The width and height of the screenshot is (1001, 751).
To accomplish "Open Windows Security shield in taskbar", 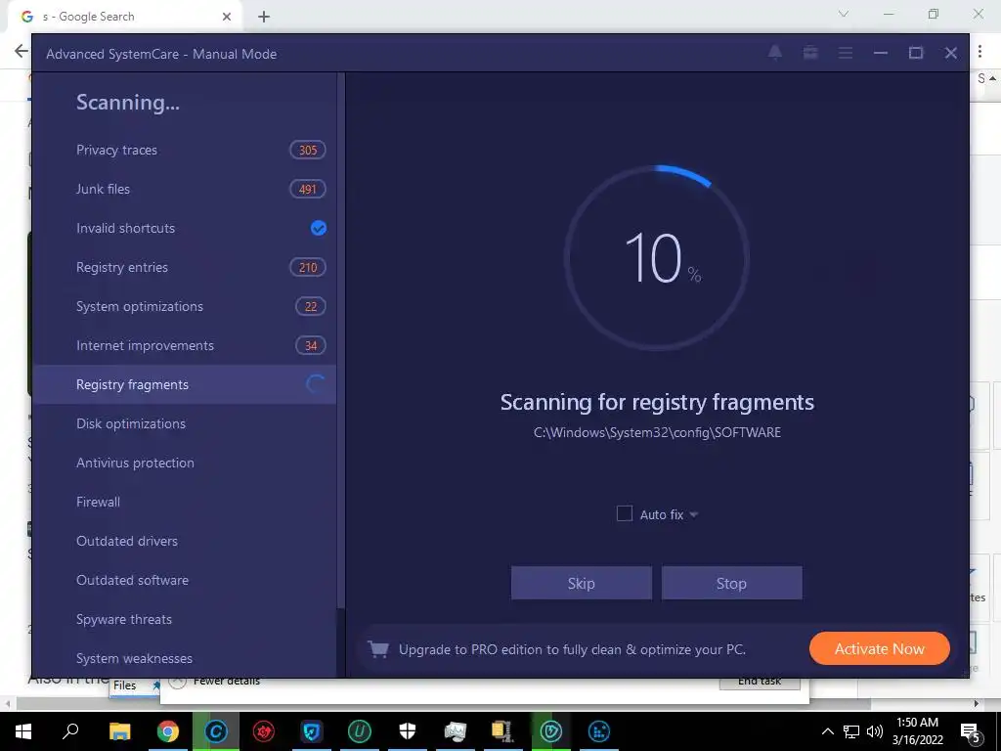I will coord(408,731).
